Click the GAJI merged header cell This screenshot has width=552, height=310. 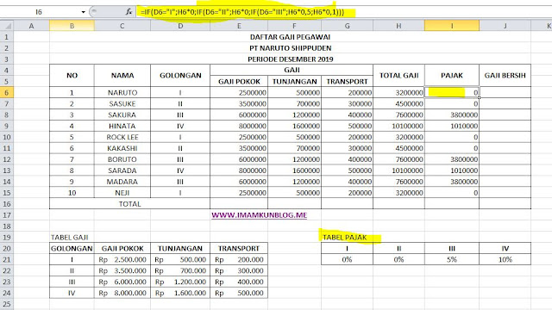point(292,70)
